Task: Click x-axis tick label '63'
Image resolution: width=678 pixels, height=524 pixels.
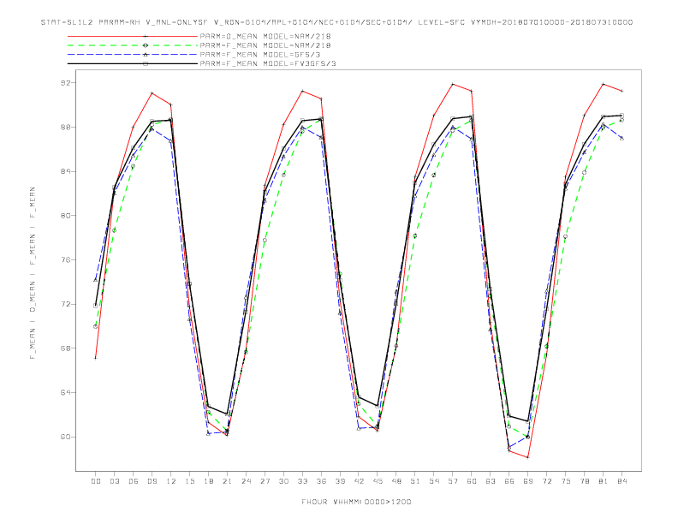Action: pyautogui.click(x=491, y=481)
